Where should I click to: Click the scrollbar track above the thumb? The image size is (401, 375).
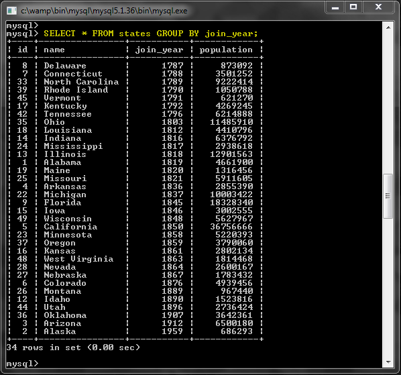coord(388,103)
